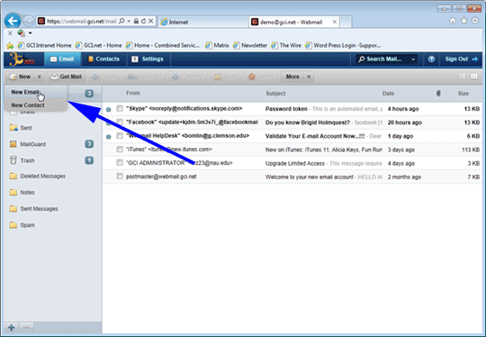Open the toolbar dropdown arrow beside search icon
The image size is (486, 337).
tap(30, 33)
